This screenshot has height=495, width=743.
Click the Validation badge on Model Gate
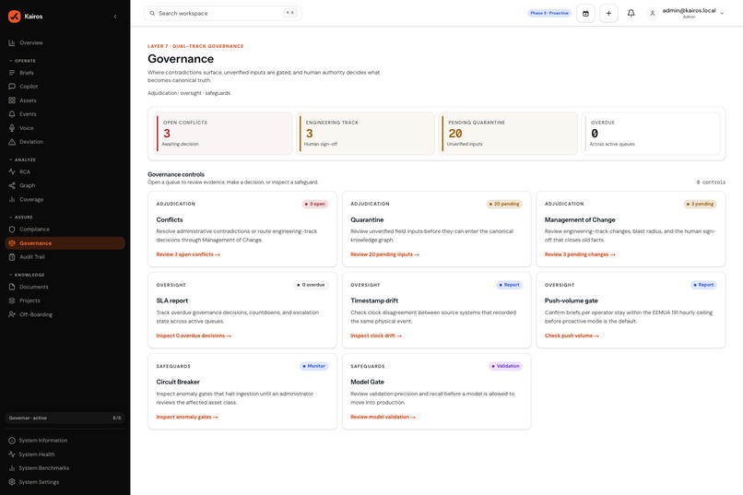coord(505,366)
